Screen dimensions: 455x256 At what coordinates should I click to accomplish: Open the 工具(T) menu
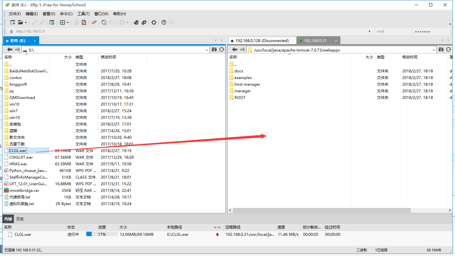click(83, 14)
